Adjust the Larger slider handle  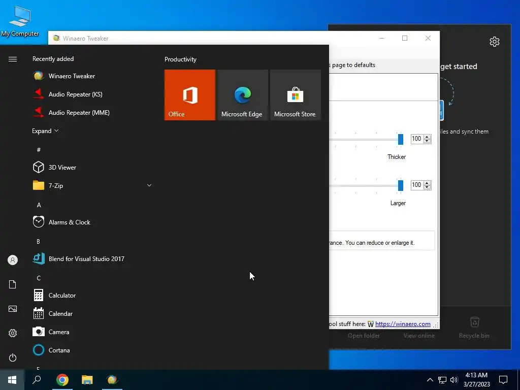(x=400, y=185)
